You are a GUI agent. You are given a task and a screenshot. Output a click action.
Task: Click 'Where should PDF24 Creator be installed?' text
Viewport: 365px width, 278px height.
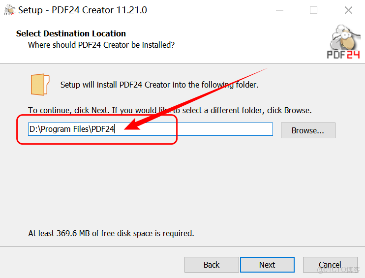(101, 45)
